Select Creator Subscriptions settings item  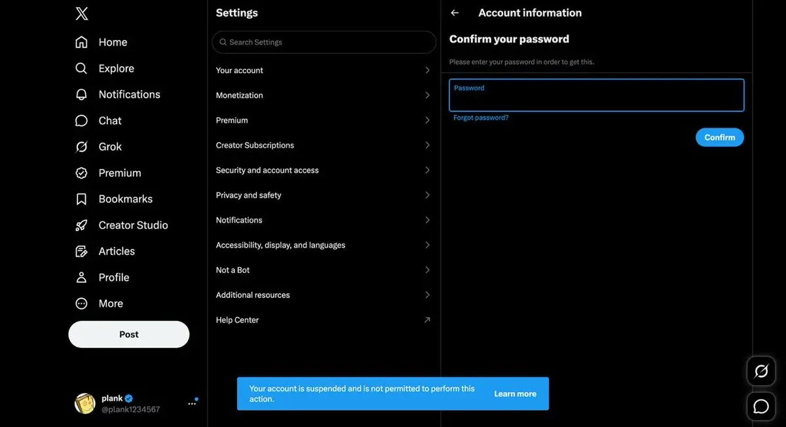pos(324,145)
